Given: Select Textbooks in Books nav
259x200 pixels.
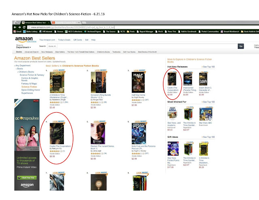Looking at the screenshot, I should [x=117, y=52].
